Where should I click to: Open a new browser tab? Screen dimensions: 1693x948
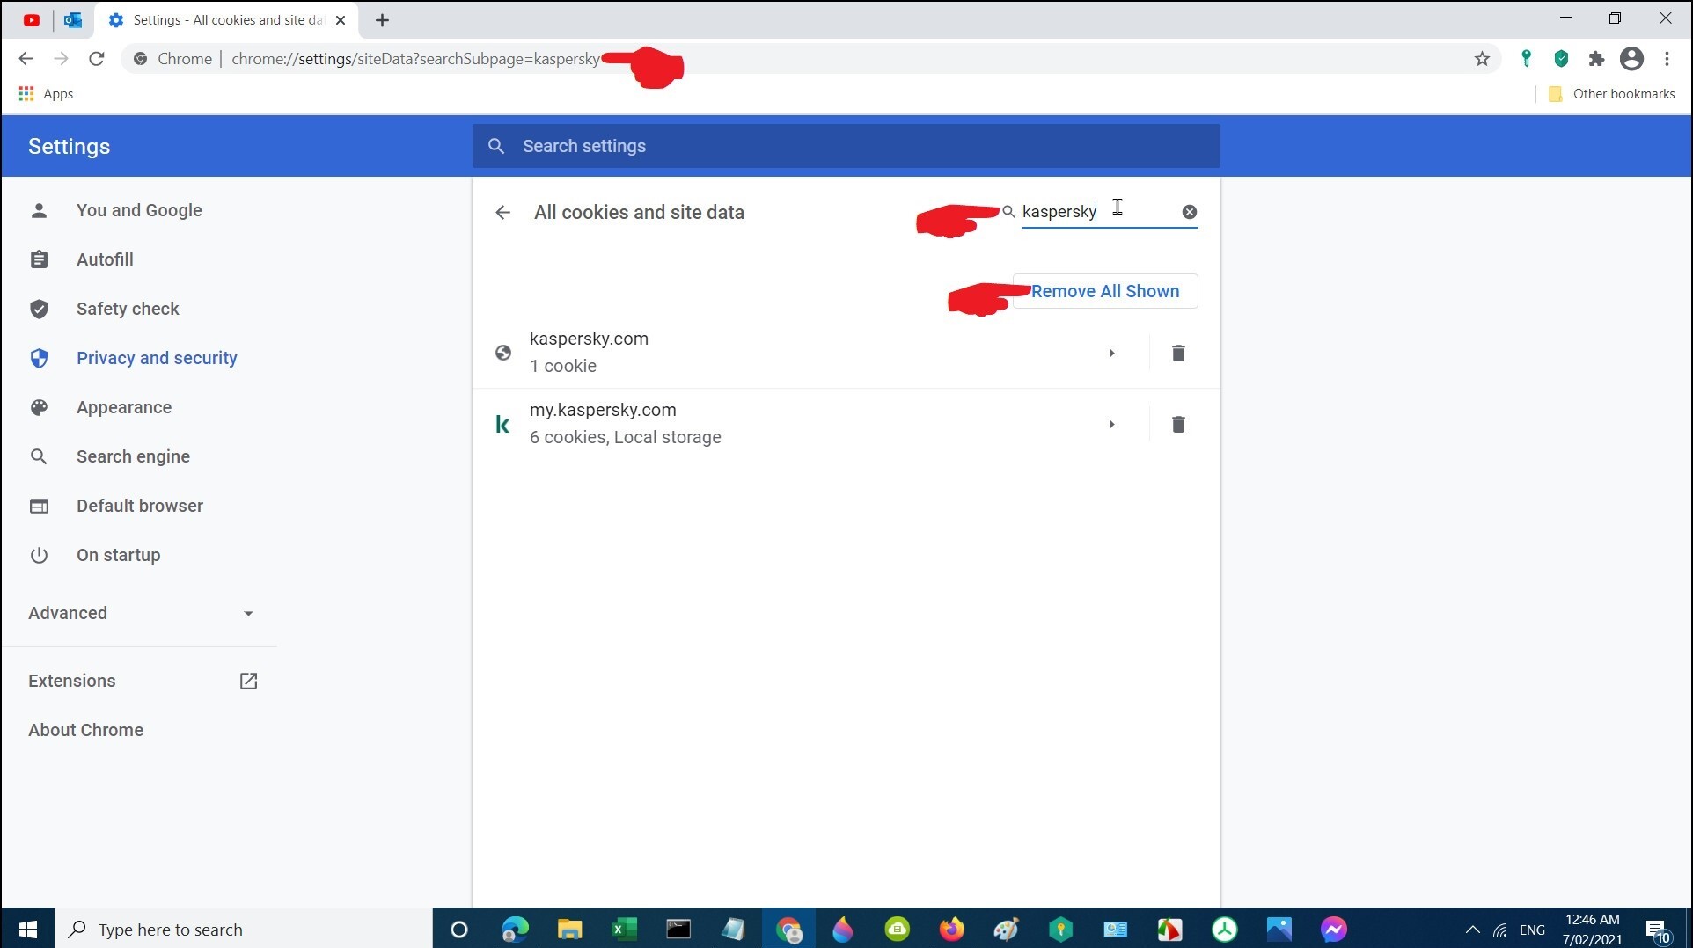pyautogui.click(x=382, y=20)
